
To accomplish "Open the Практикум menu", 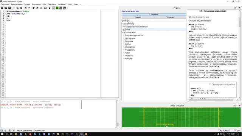I will click(52, 4).
